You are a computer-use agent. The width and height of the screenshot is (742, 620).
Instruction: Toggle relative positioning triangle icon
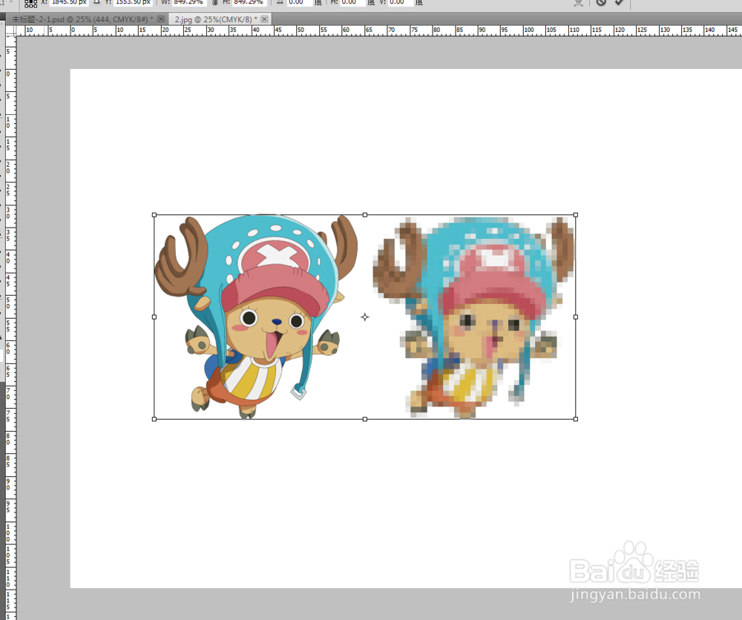pyautogui.click(x=97, y=2)
